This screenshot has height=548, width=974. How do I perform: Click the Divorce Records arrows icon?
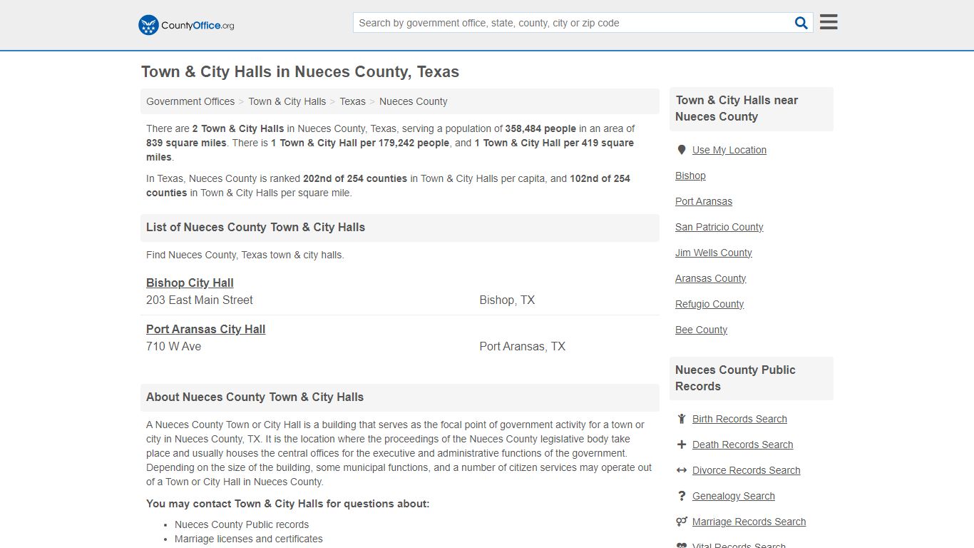[682, 470]
